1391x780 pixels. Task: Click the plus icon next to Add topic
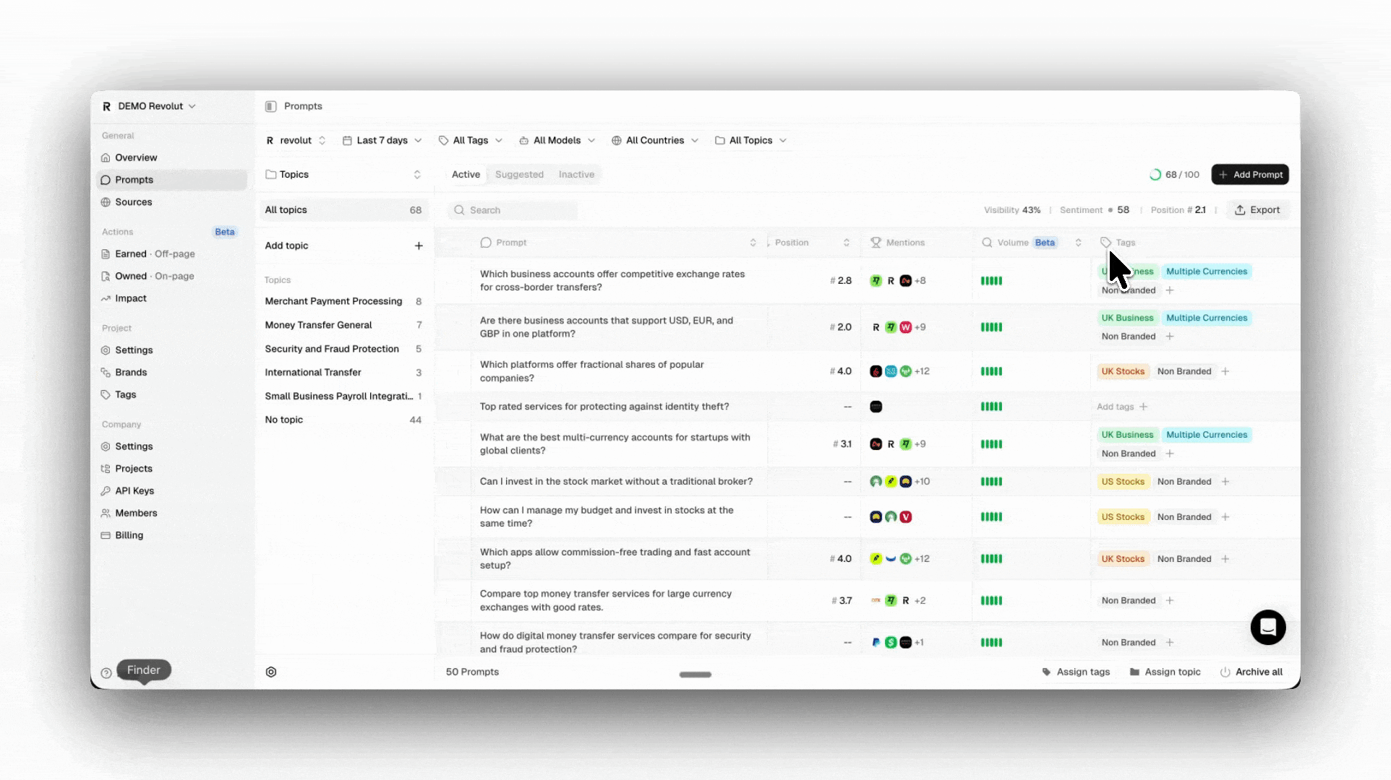419,246
